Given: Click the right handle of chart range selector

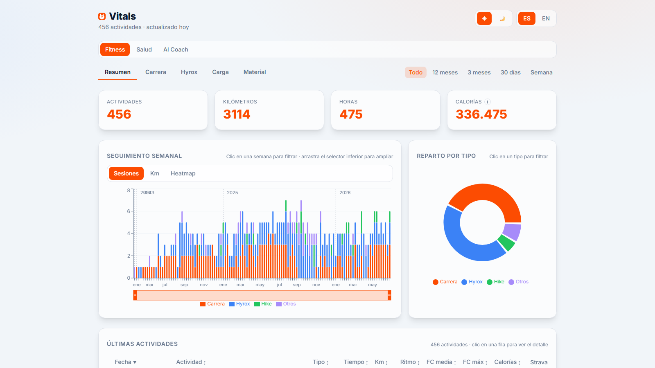Looking at the screenshot, I should [x=389, y=295].
